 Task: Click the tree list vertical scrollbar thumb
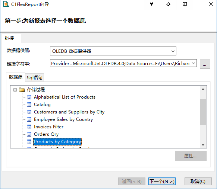coord(203,112)
